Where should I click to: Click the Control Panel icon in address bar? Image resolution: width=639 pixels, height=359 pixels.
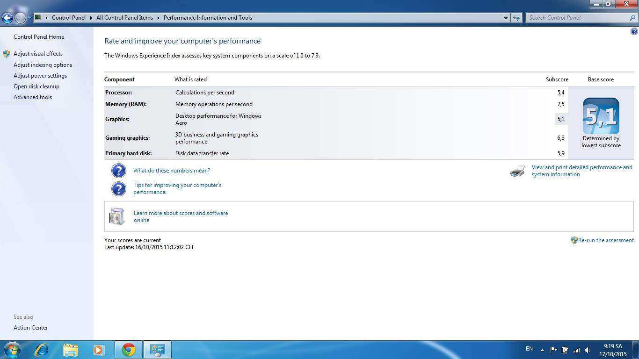pyautogui.click(x=38, y=17)
